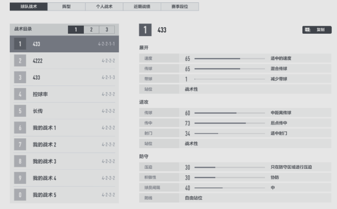Switch tactic directory to page 2
This screenshot has height=209, width=337.
pyautogui.click(x=91, y=29)
